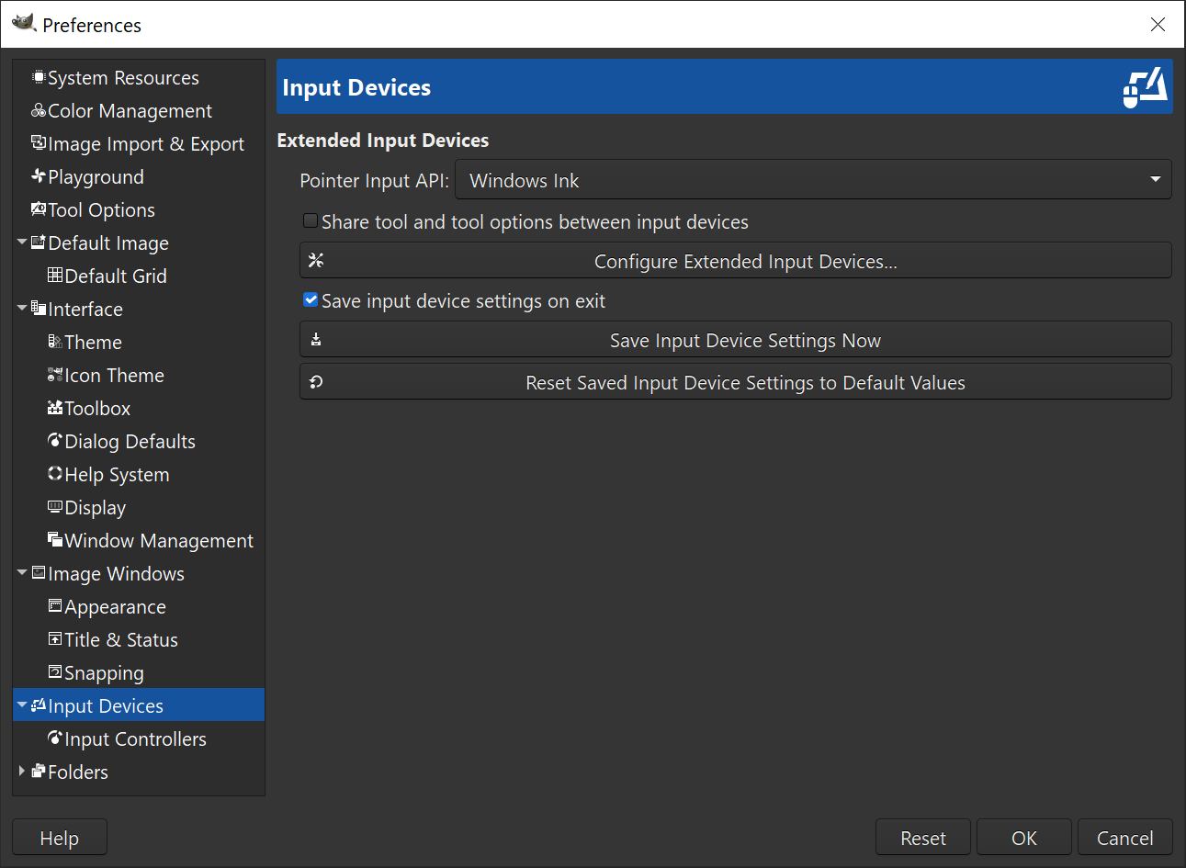The width and height of the screenshot is (1186, 868).
Task: Click the Theme sidebar icon
Action: point(55,342)
